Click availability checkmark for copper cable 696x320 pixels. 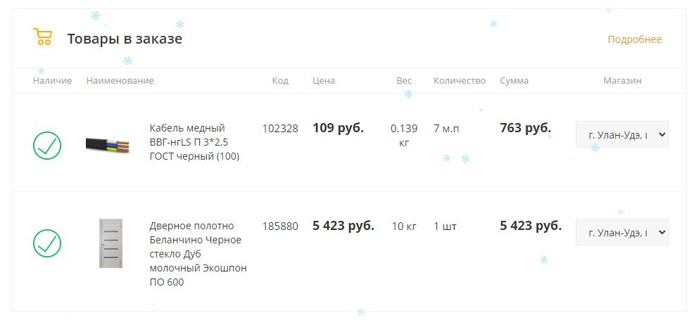[x=47, y=146]
